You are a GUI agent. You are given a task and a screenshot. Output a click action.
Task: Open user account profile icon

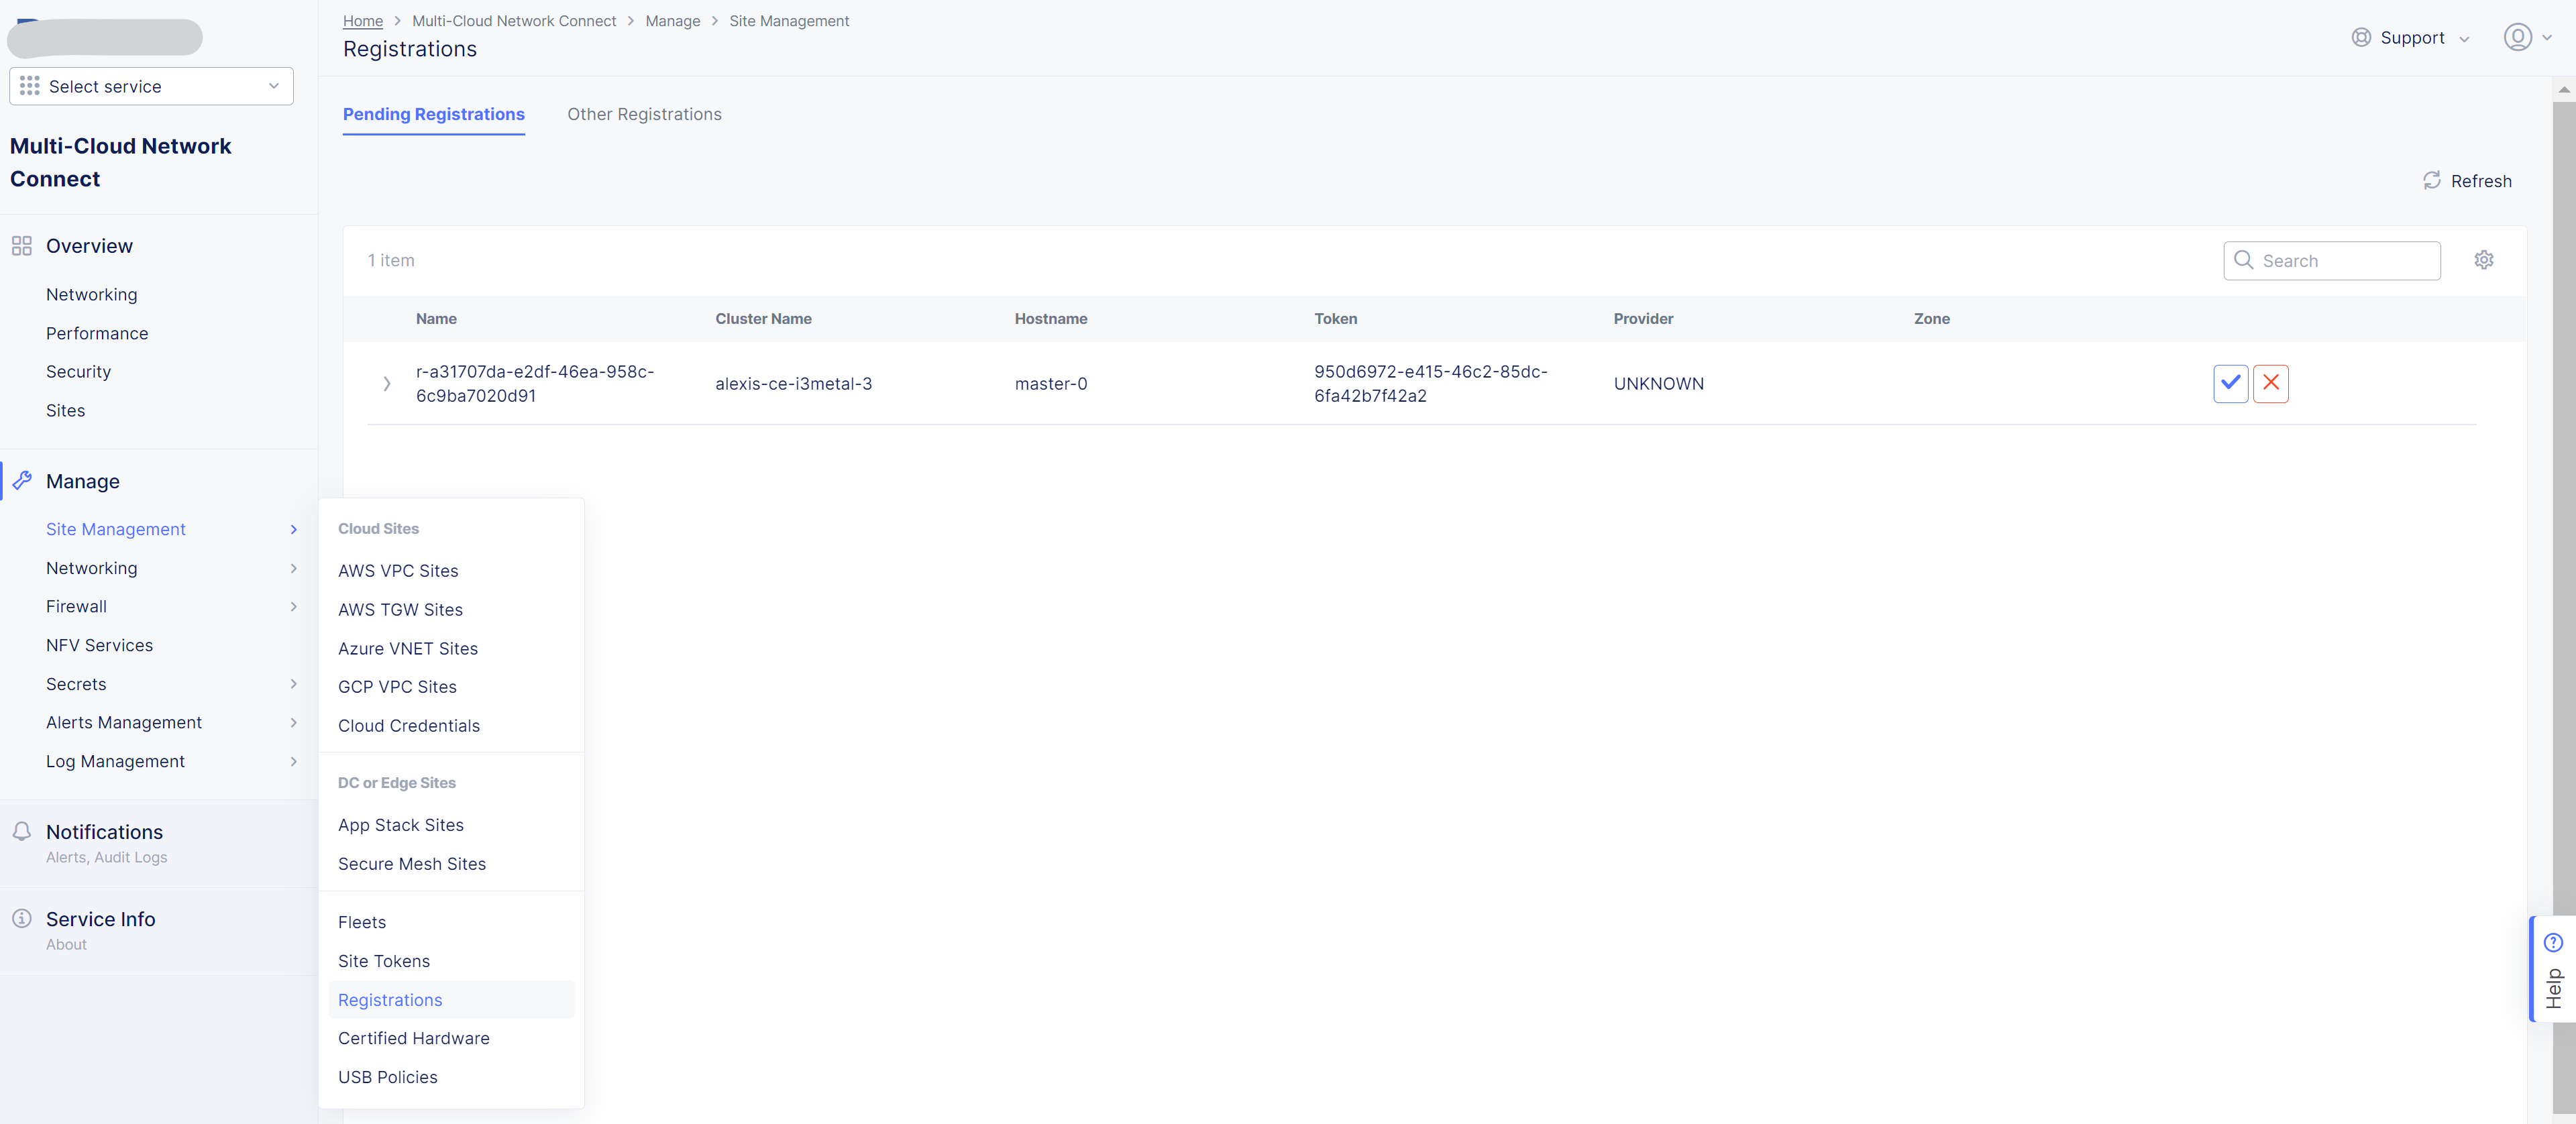point(2517,37)
